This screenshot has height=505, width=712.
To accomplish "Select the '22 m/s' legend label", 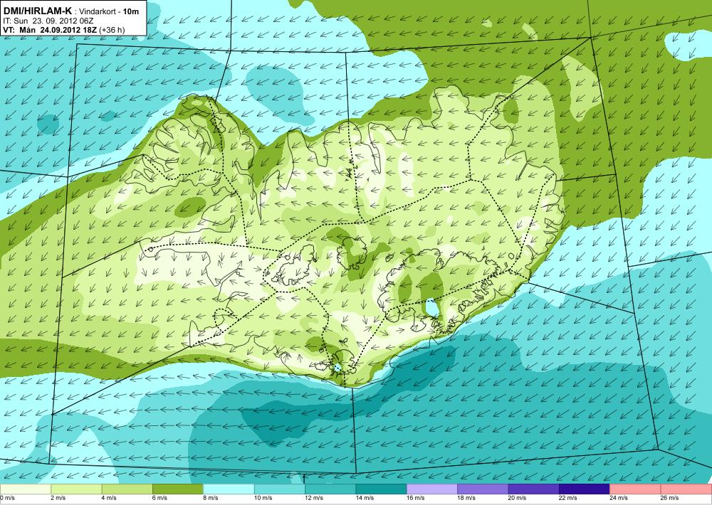I will tap(568, 498).
